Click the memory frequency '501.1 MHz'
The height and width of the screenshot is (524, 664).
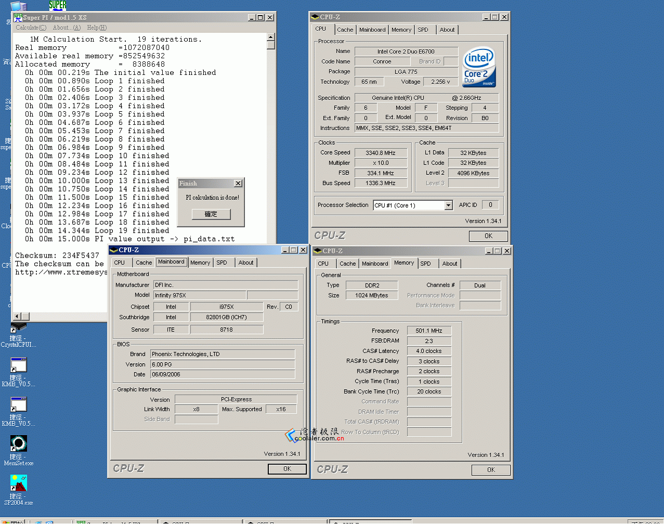[429, 330]
